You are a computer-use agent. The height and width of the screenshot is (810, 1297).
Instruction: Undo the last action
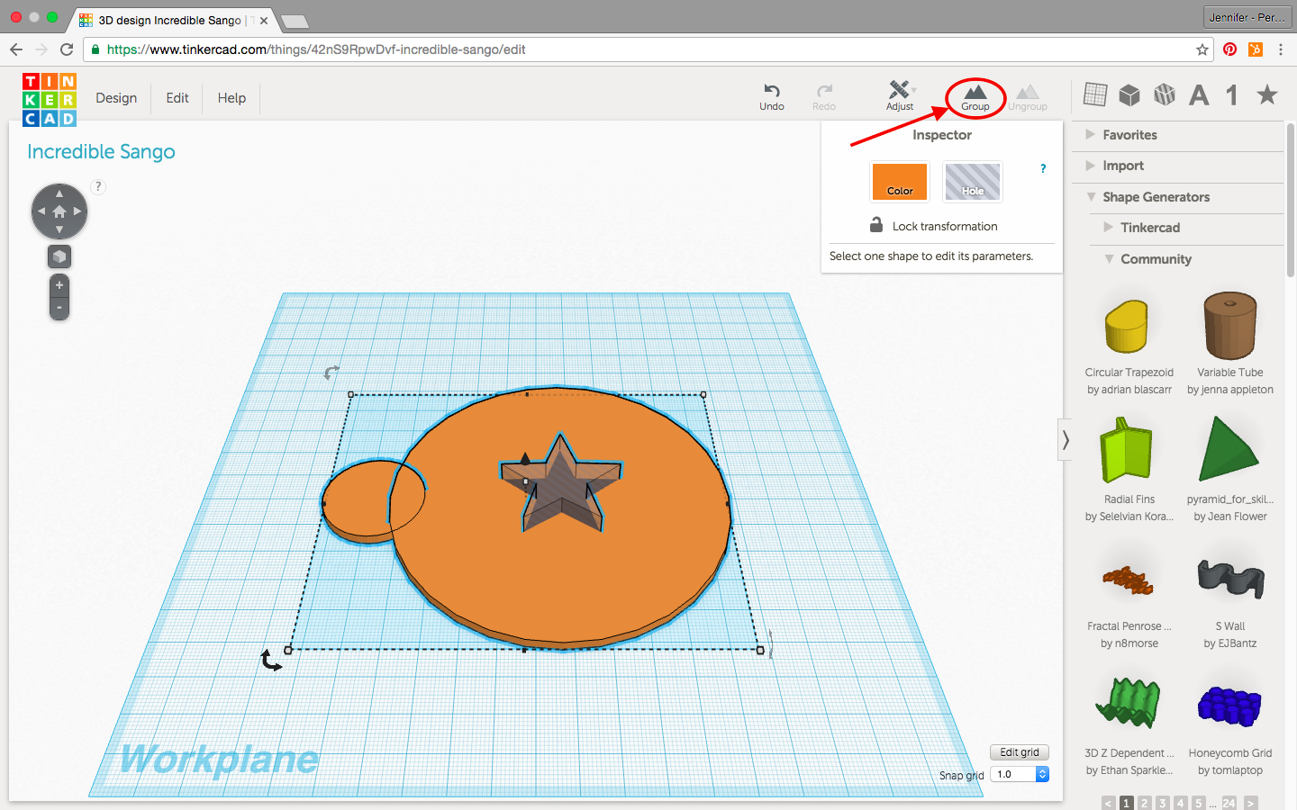pos(772,96)
